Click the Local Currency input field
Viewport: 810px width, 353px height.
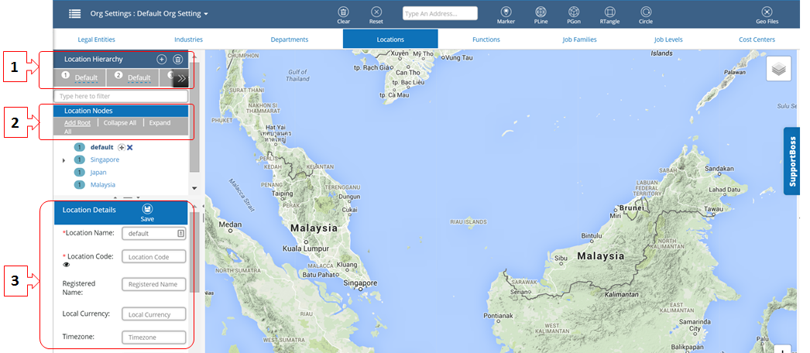click(x=154, y=314)
